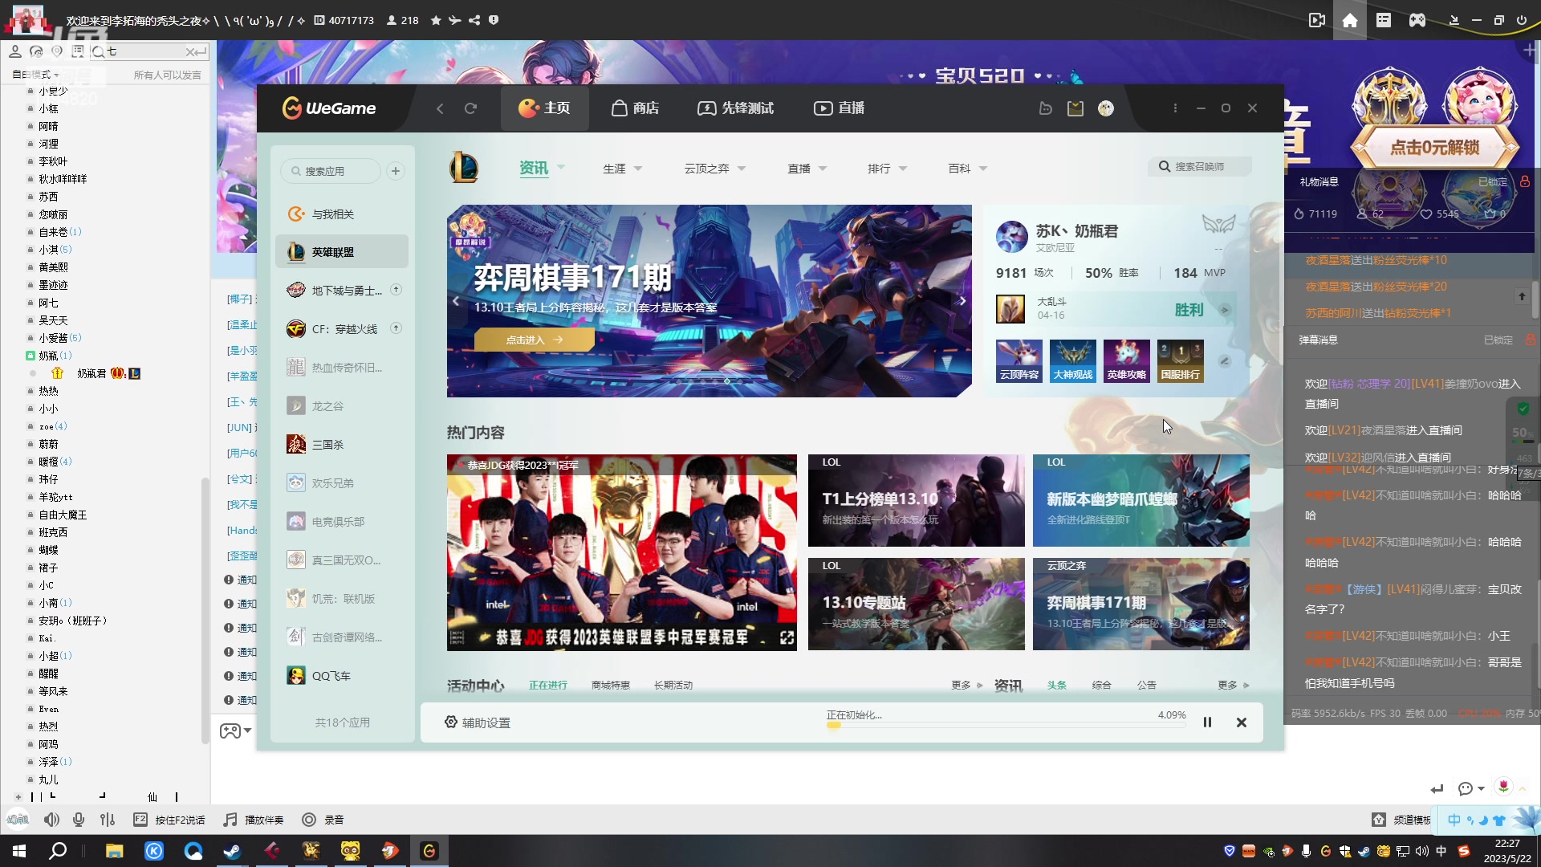The height and width of the screenshot is (867, 1541).
Task: Open 英雄攻略 shortcut tile
Action: coord(1127,360)
